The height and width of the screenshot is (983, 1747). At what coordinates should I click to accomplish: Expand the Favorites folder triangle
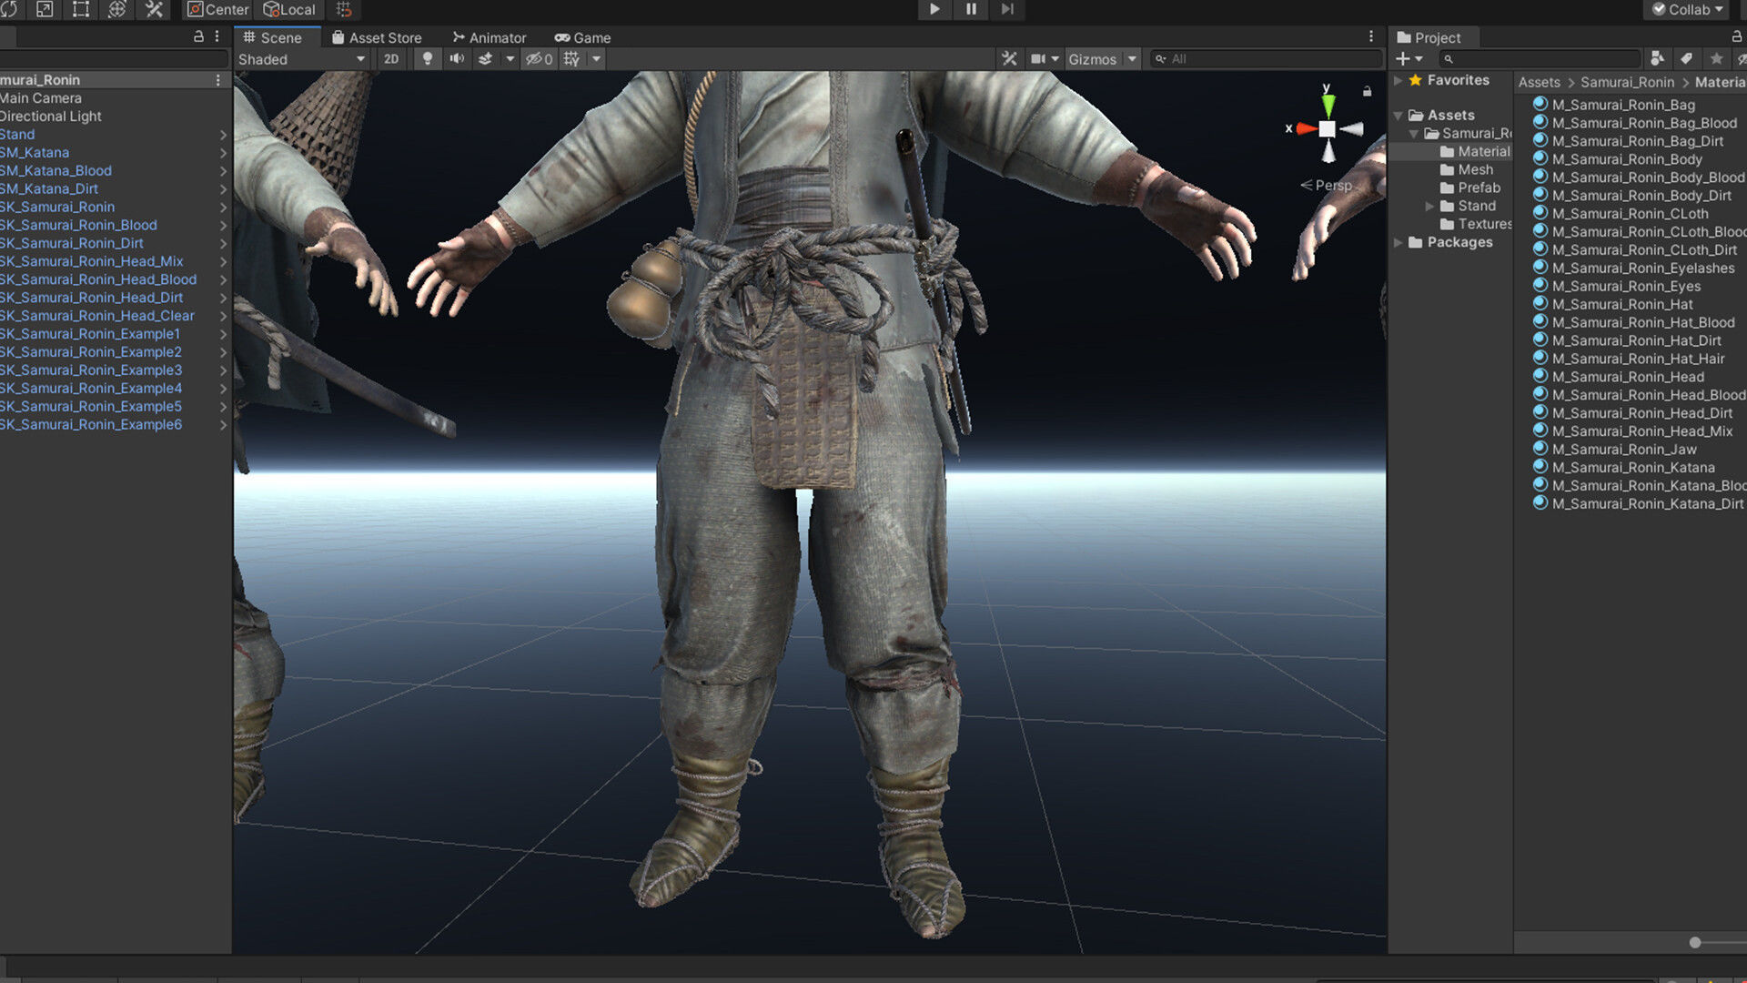click(1399, 80)
